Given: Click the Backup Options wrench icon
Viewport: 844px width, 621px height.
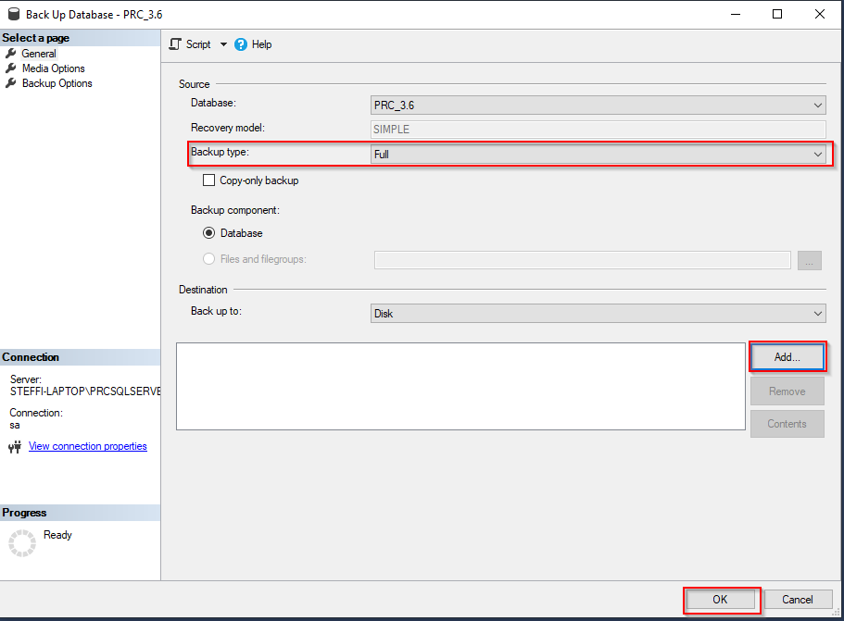Looking at the screenshot, I should (x=11, y=83).
